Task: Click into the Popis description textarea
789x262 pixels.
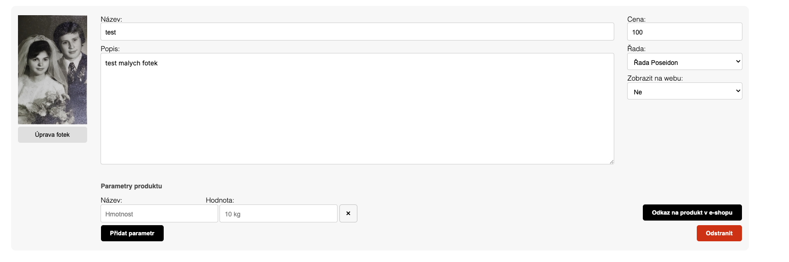Action: [x=357, y=109]
